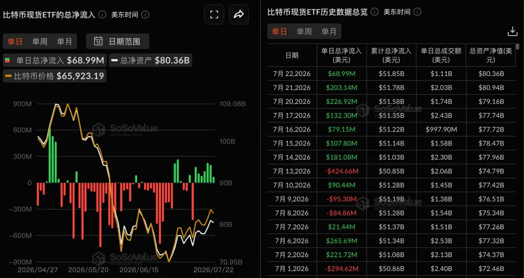Click the $72.46B net asset cell
This screenshot has height=278, width=524.
(x=491, y=269)
